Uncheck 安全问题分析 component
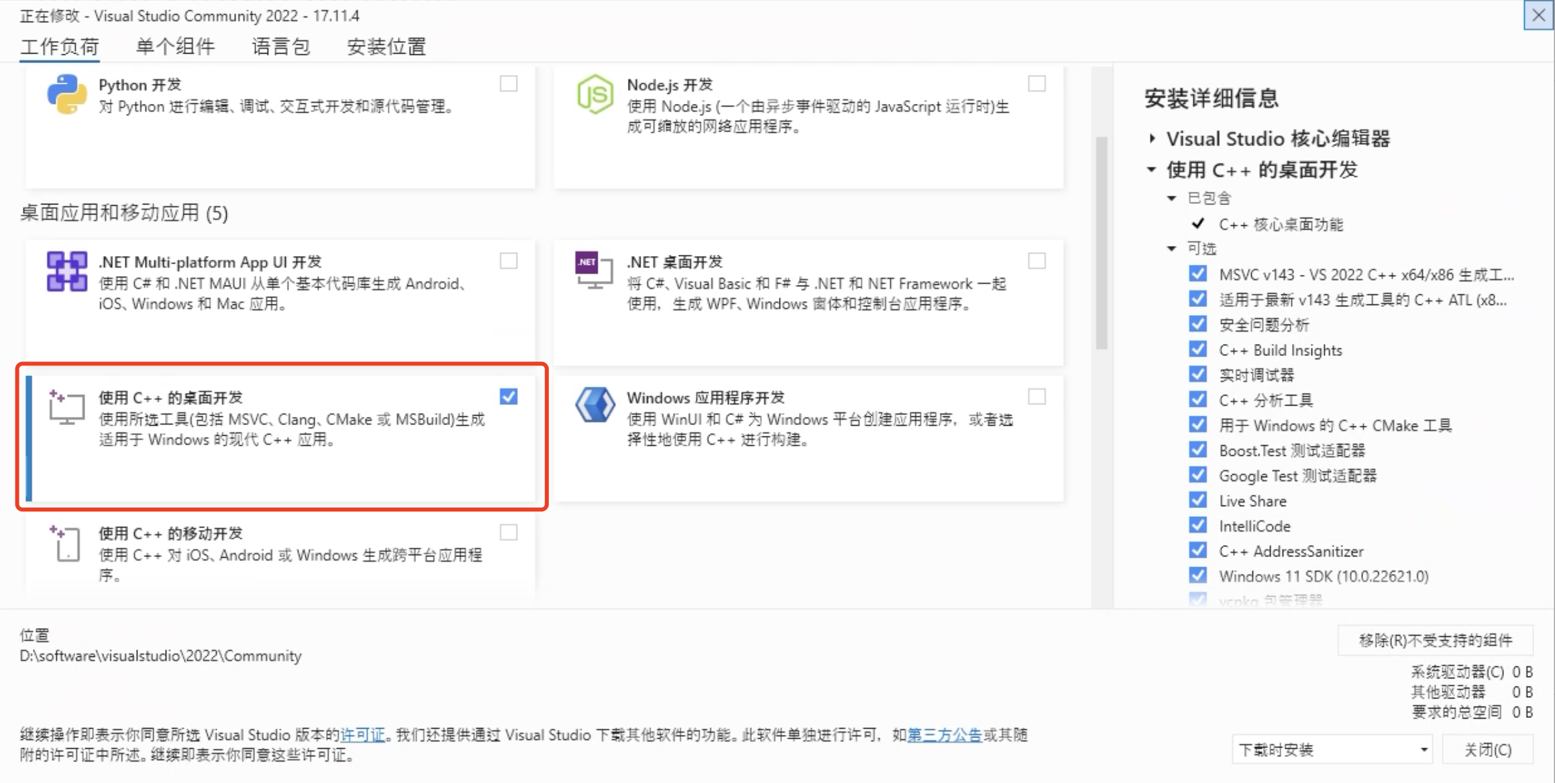The height and width of the screenshot is (783, 1555). pyautogui.click(x=1197, y=324)
